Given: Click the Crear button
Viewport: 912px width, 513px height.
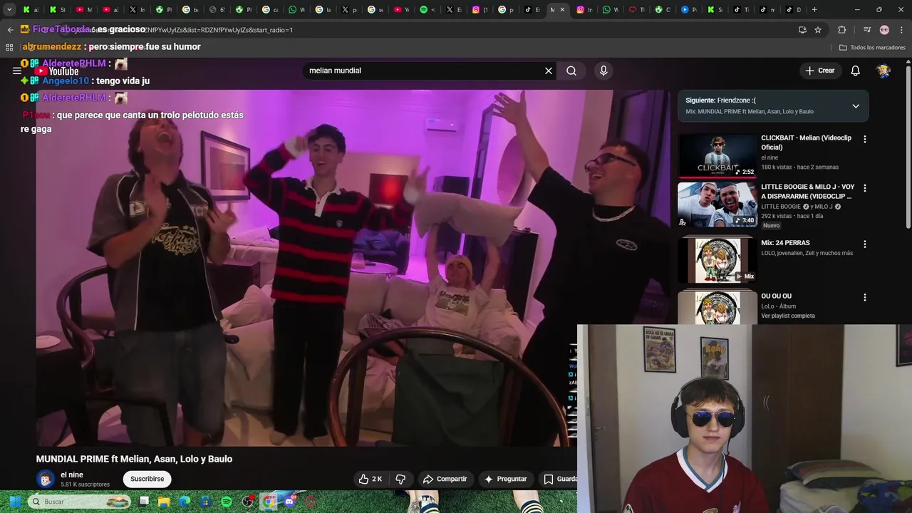Looking at the screenshot, I should [x=819, y=71].
